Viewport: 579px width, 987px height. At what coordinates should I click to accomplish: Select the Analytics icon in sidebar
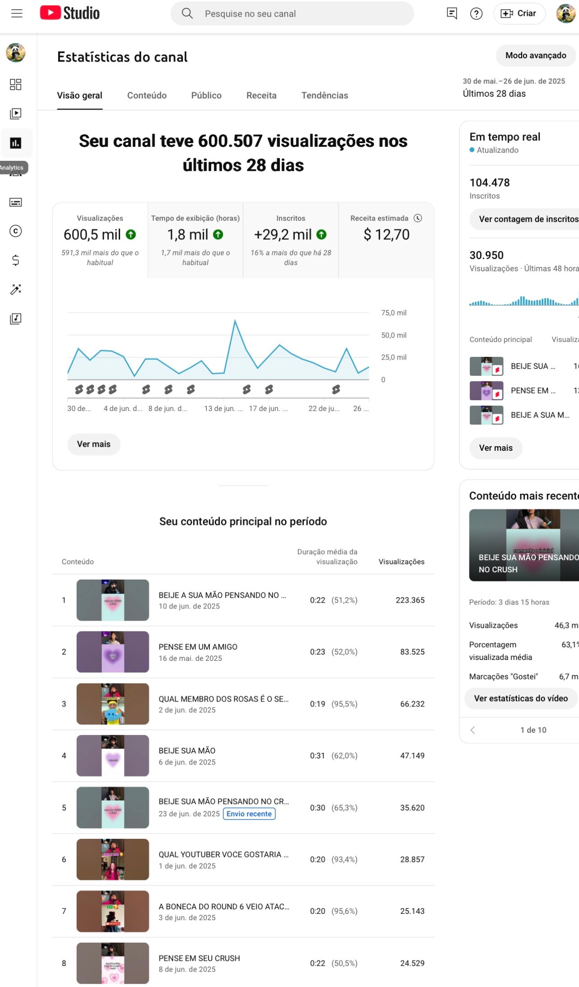click(16, 143)
